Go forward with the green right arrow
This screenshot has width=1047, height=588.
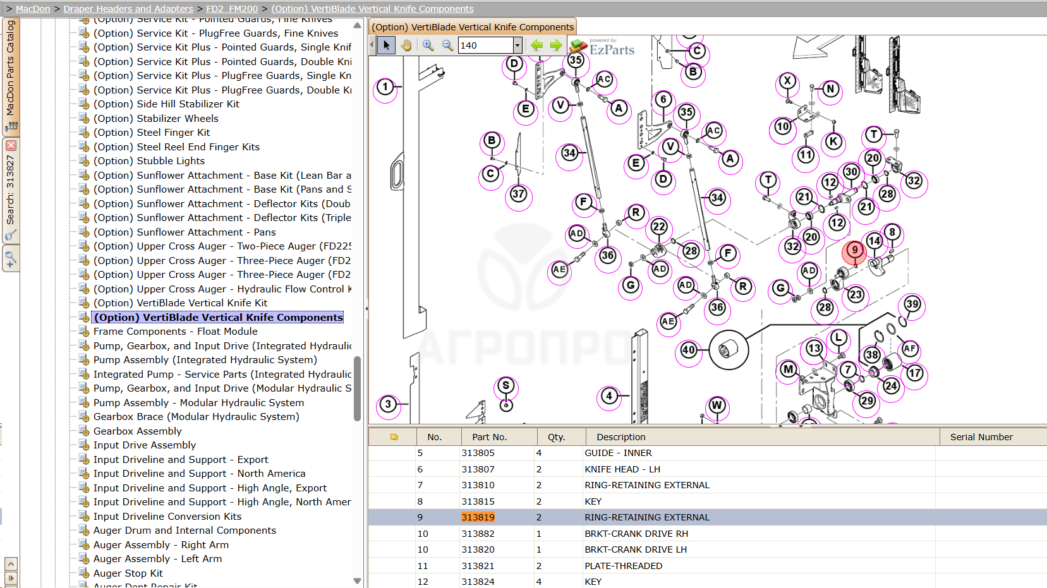(x=556, y=45)
